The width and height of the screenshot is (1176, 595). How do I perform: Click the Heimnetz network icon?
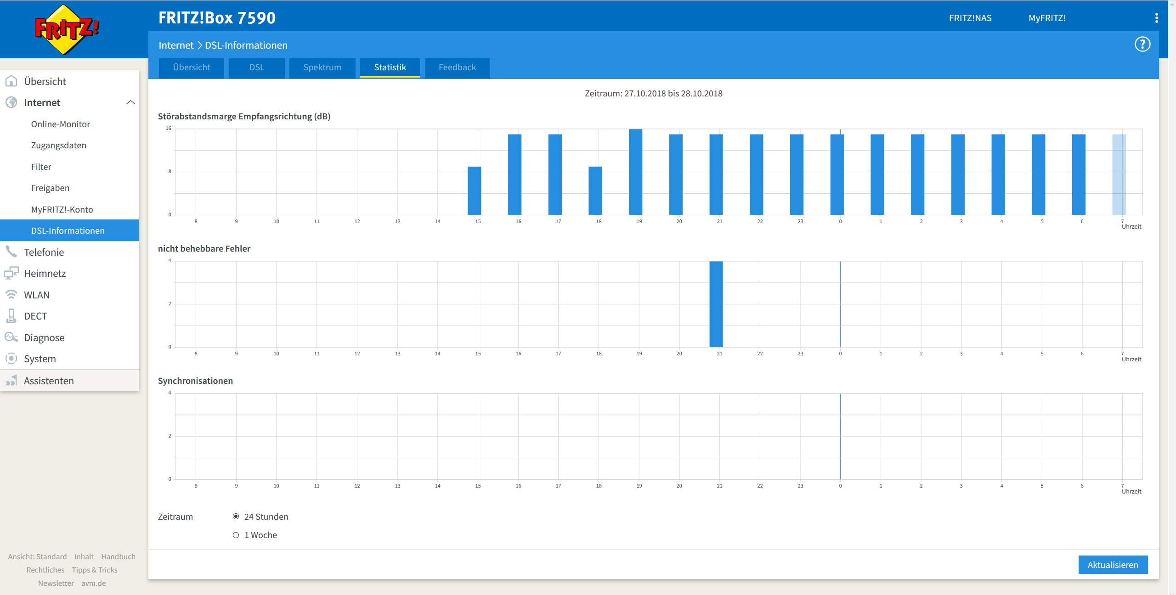[x=11, y=273]
